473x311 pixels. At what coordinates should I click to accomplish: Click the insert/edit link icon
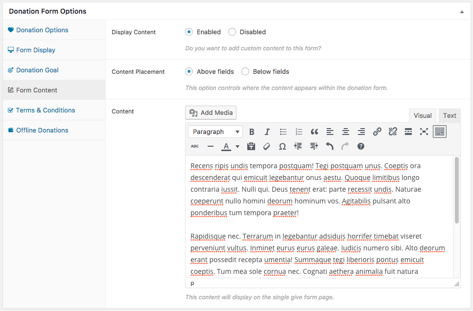pos(377,132)
